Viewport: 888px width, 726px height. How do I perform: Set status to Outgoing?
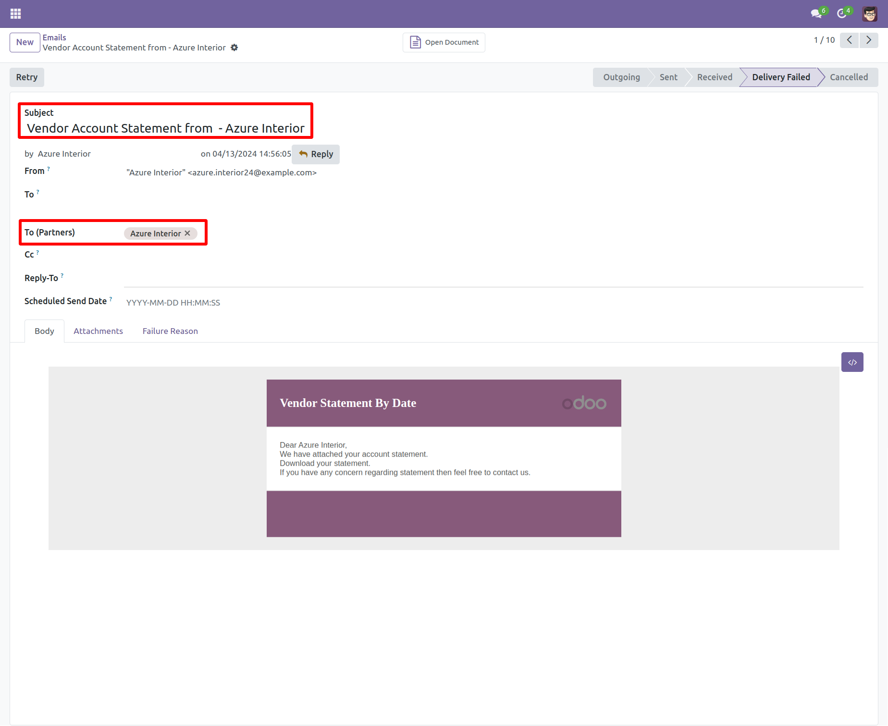[621, 77]
